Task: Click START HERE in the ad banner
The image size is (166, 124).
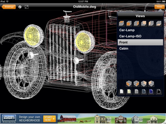Action: pos(49,119)
